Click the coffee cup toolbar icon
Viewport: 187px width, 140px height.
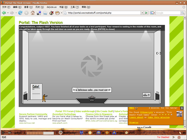tap(57, 13)
